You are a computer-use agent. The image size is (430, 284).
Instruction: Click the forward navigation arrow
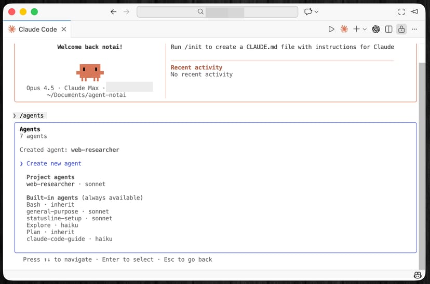tap(126, 12)
